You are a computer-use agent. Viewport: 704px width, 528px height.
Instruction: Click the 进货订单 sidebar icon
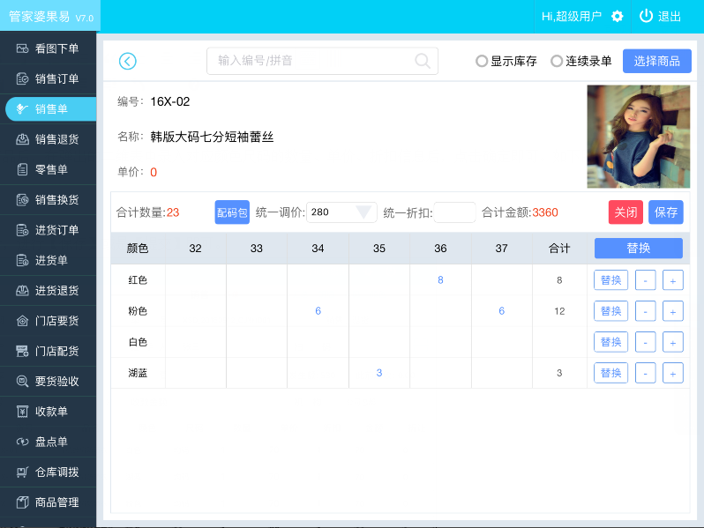tap(22, 230)
